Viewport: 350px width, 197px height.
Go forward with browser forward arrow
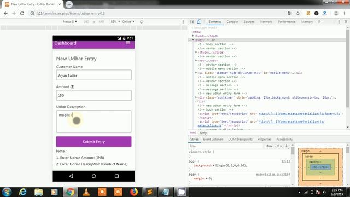tap(14, 13)
